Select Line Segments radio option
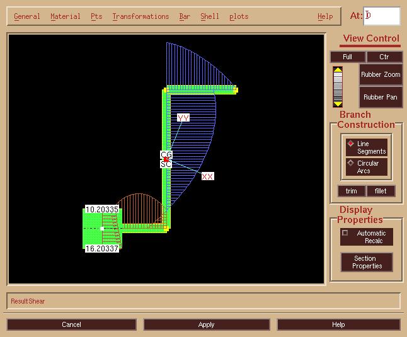The image size is (407, 337). pos(351,144)
